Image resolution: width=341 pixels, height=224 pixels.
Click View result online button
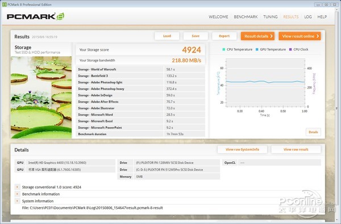point(300,36)
